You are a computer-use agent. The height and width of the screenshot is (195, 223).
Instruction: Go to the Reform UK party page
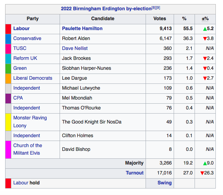pyautogui.click(x=25, y=58)
